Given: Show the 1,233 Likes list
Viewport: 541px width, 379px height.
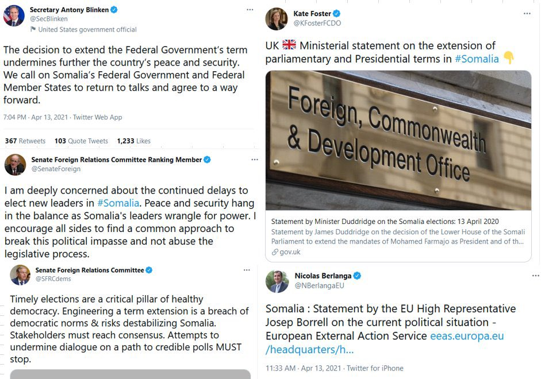Looking at the screenshot, I should (133, 141).
